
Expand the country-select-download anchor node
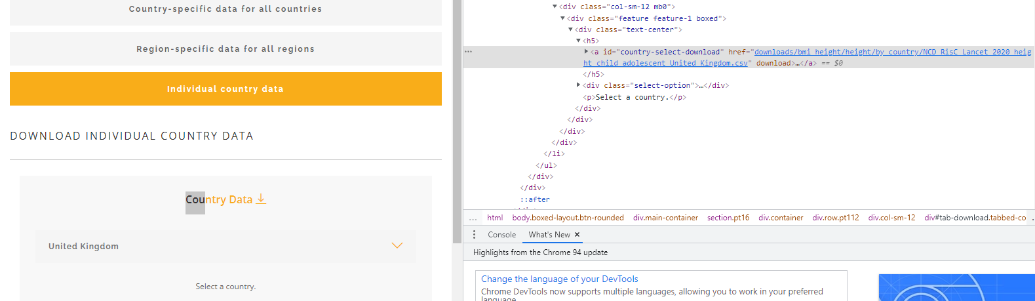(586, 52)
